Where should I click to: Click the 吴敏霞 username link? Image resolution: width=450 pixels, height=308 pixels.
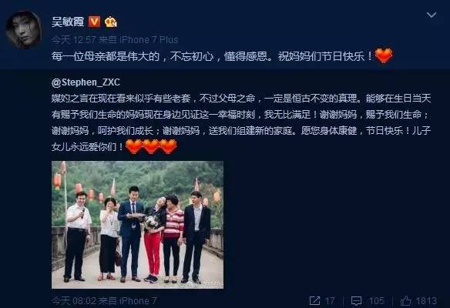click(x=68, y=22)
